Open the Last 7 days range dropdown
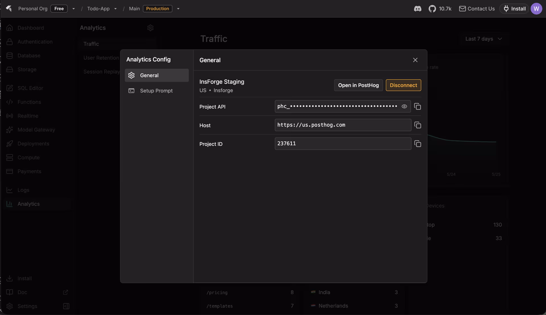This screenshot has width=546, height=315. [x=483, y=39]
